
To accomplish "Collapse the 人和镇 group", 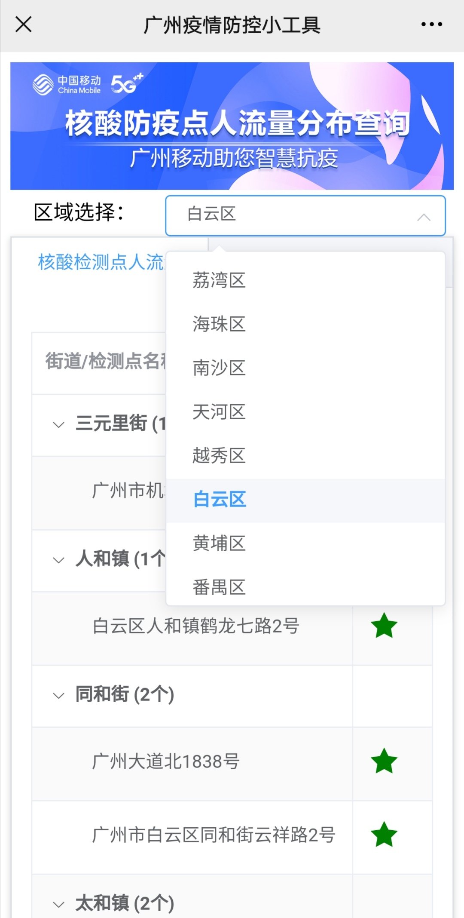I will click(x=58, y=560).
